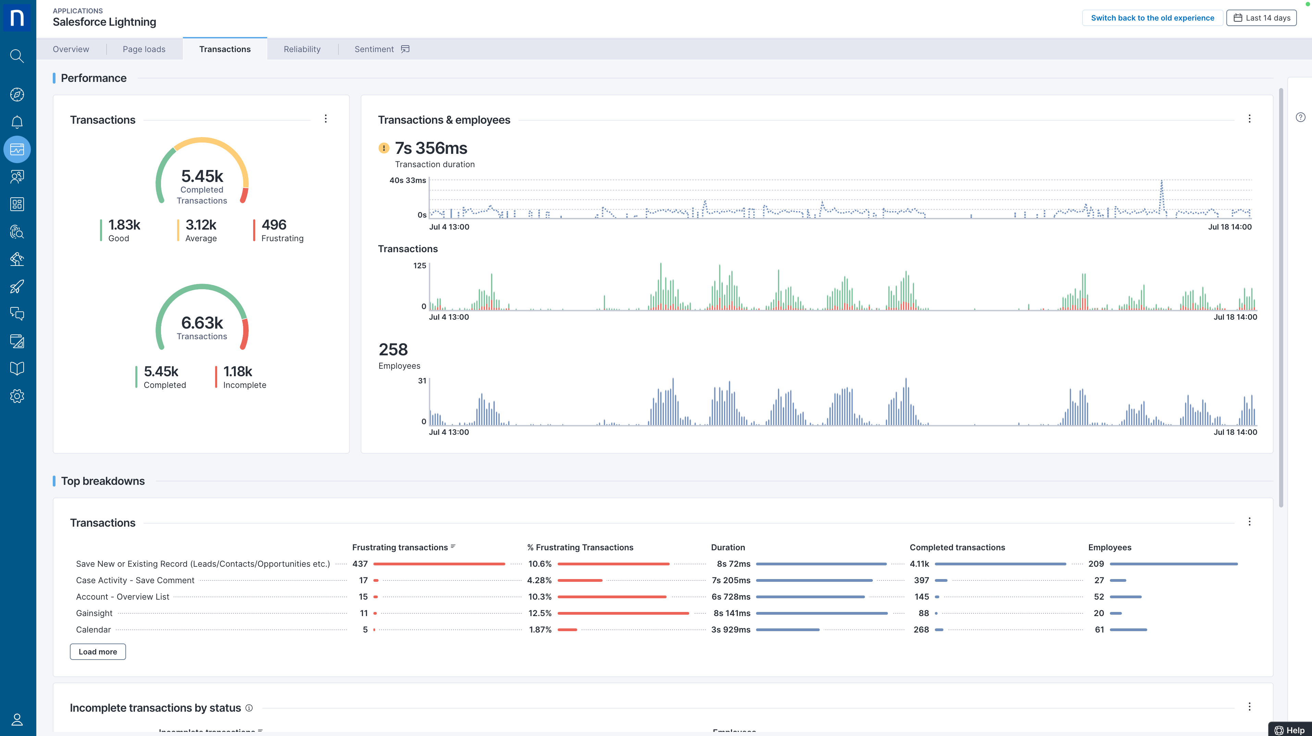Click the rocket icon in sidebar
This screenshot has width=1312, height=736.
coord(17,287)
